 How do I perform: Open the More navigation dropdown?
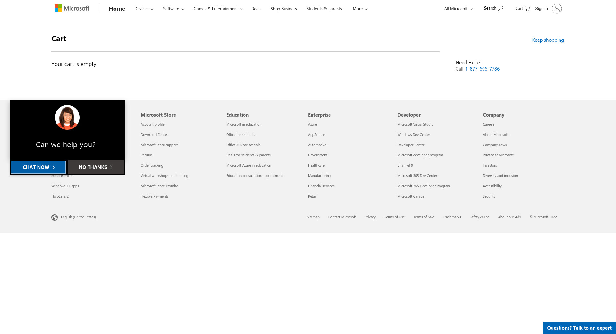pos(360,9)
